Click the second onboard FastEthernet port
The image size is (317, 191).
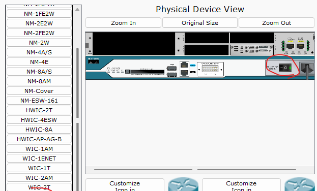[x=300, y=46]
